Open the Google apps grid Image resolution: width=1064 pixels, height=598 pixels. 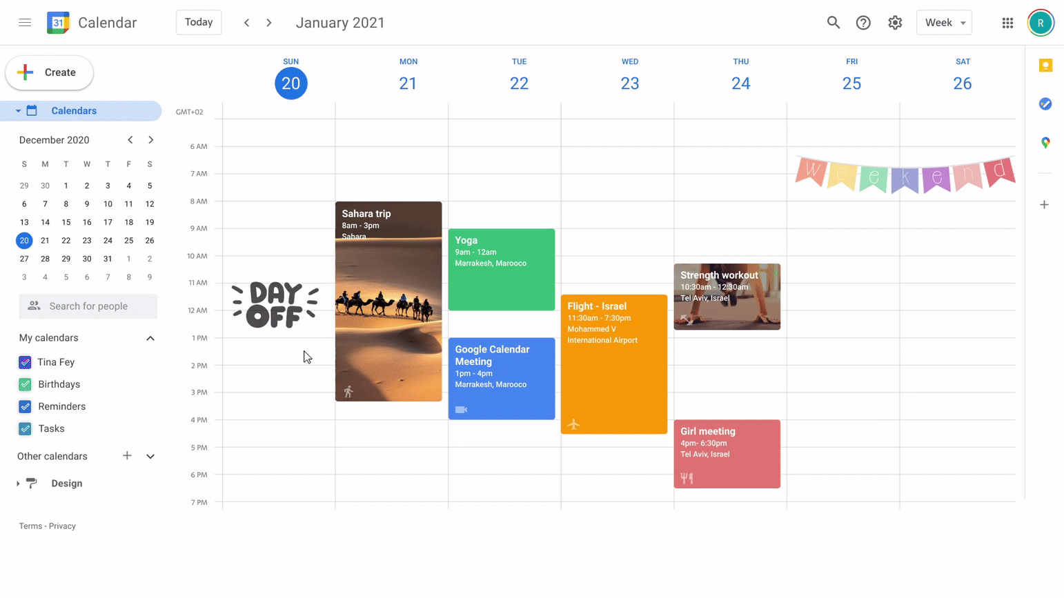[x=1007, y=23]
